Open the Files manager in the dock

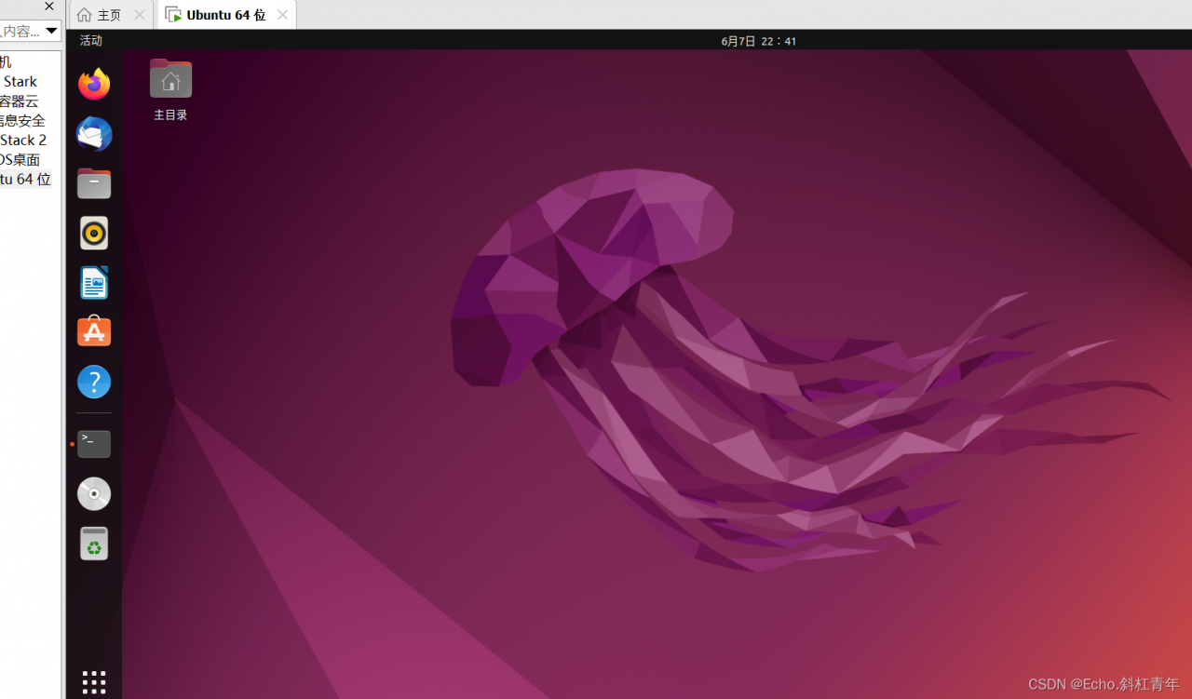click(94, 183)
